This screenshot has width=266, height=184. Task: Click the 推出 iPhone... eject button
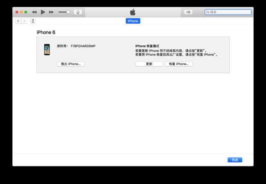click(x=71, y=64)
